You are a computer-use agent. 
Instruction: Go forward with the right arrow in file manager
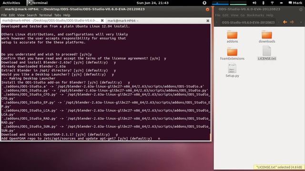(x=292, y=22)
